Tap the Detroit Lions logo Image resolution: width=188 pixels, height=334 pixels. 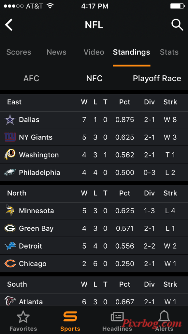[10, 246]
